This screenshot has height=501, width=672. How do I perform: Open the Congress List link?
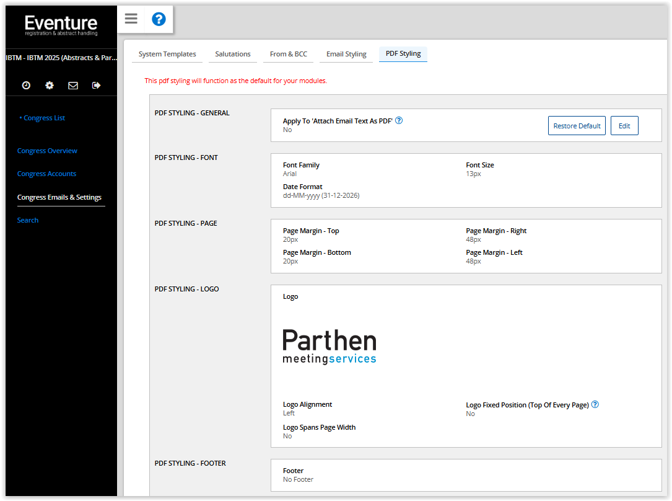click(x=44, y=118)
